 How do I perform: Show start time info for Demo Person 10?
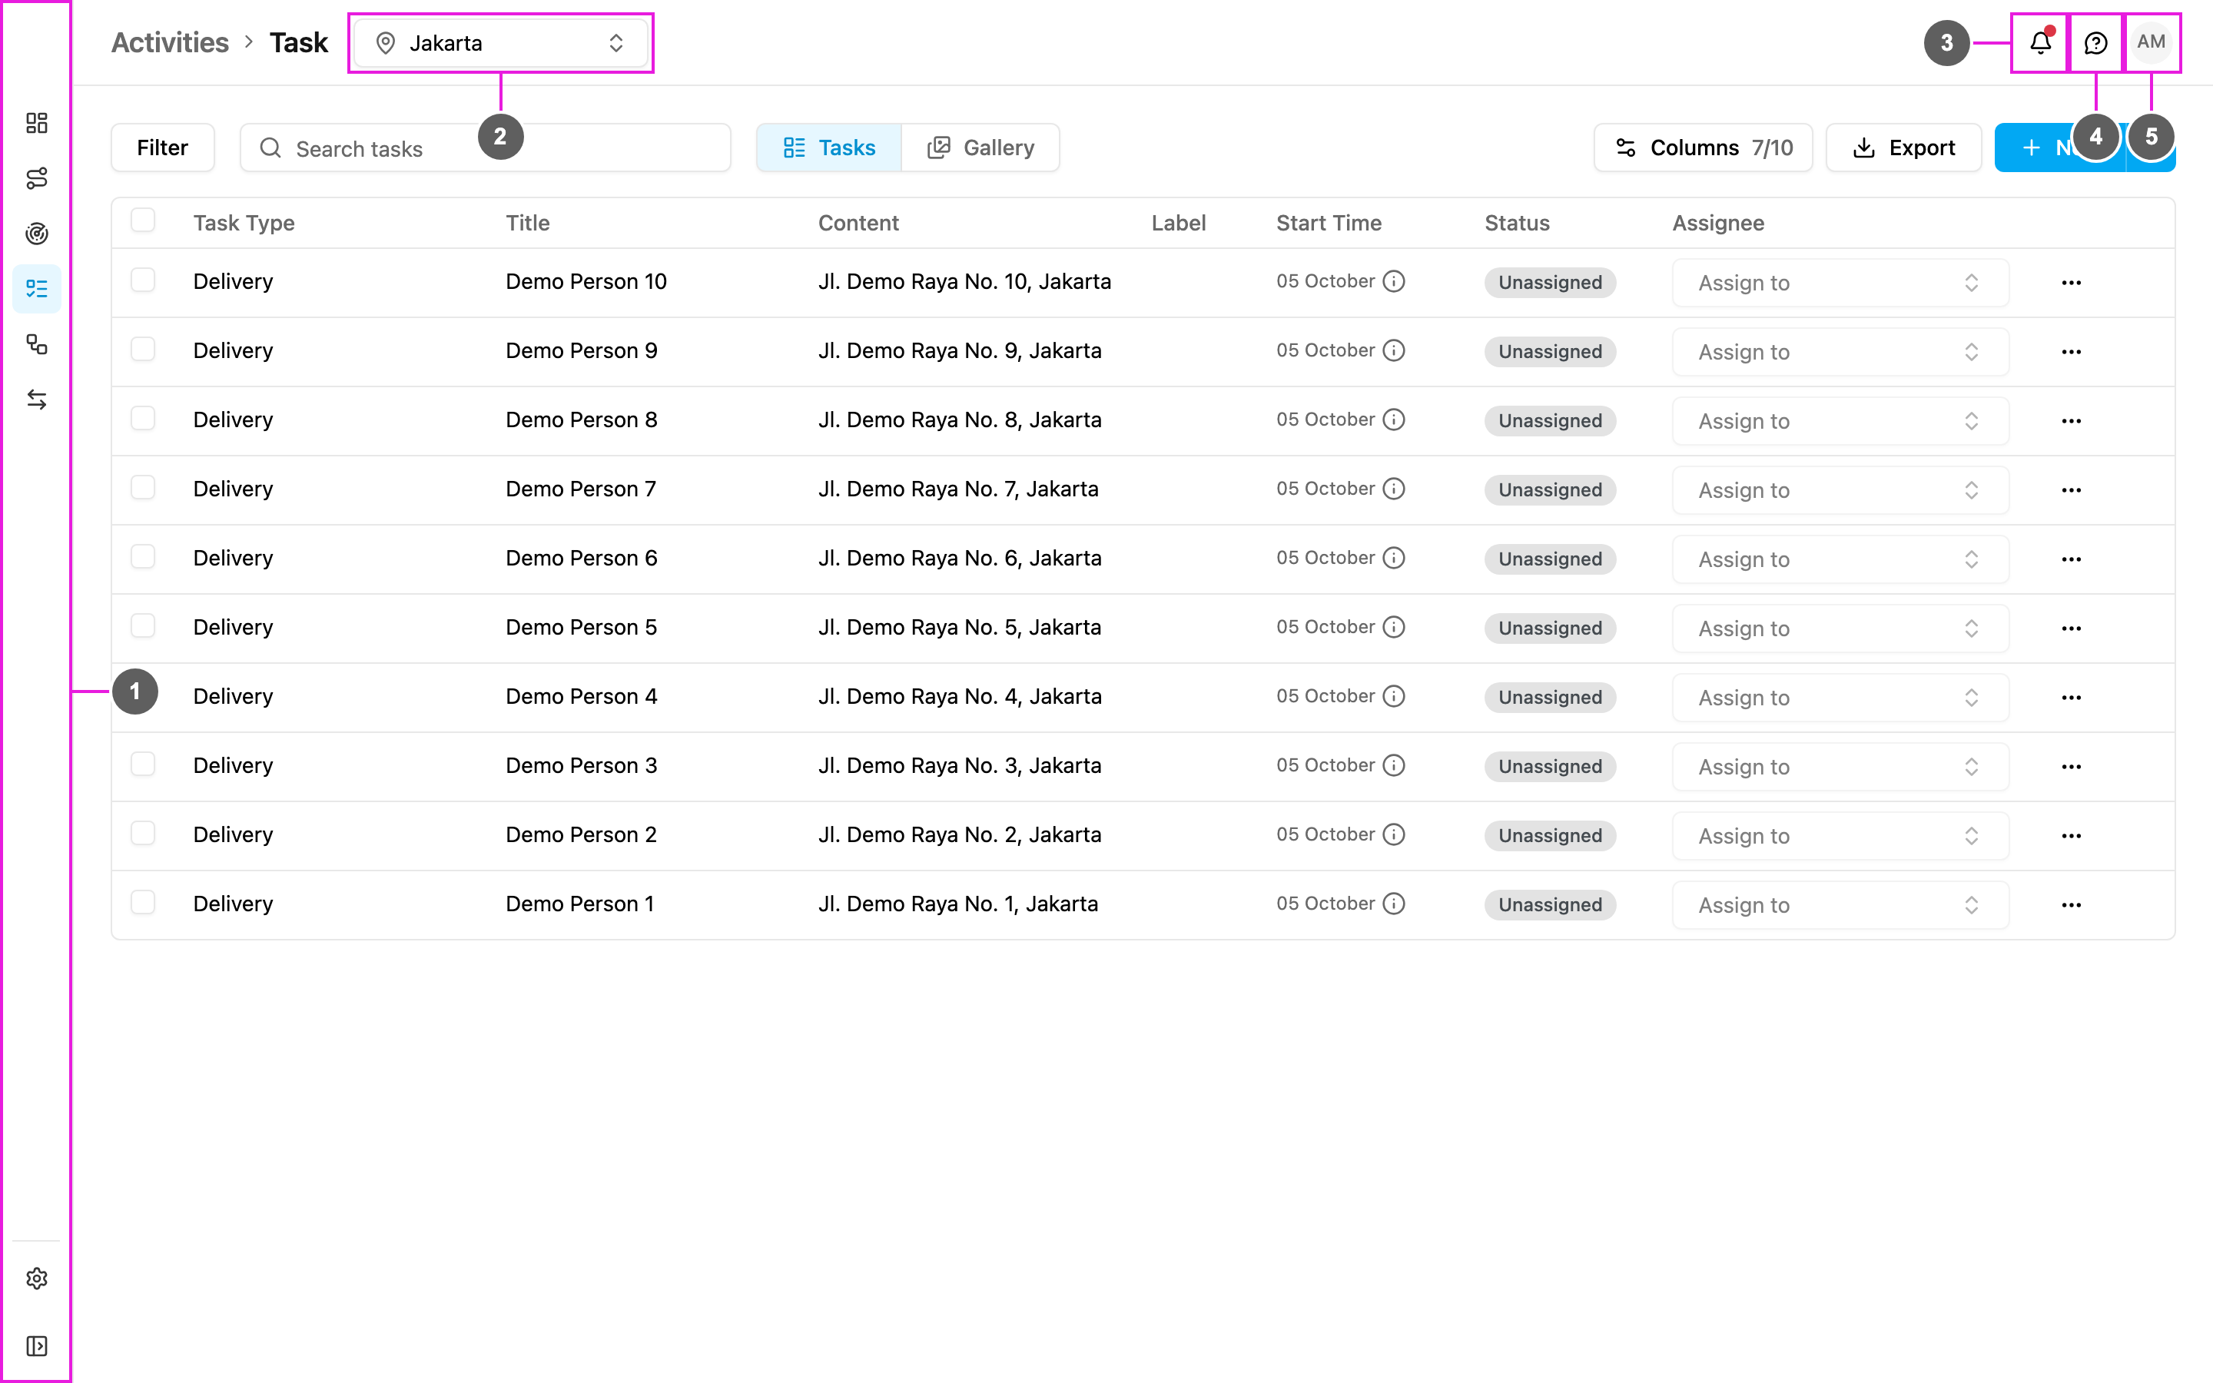click(x=1394, y=280)
